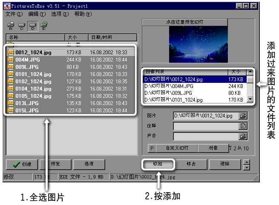The width and height of the screenshot is (279, 205).
Task: Click the 对象 button
Action: point(213,148)
